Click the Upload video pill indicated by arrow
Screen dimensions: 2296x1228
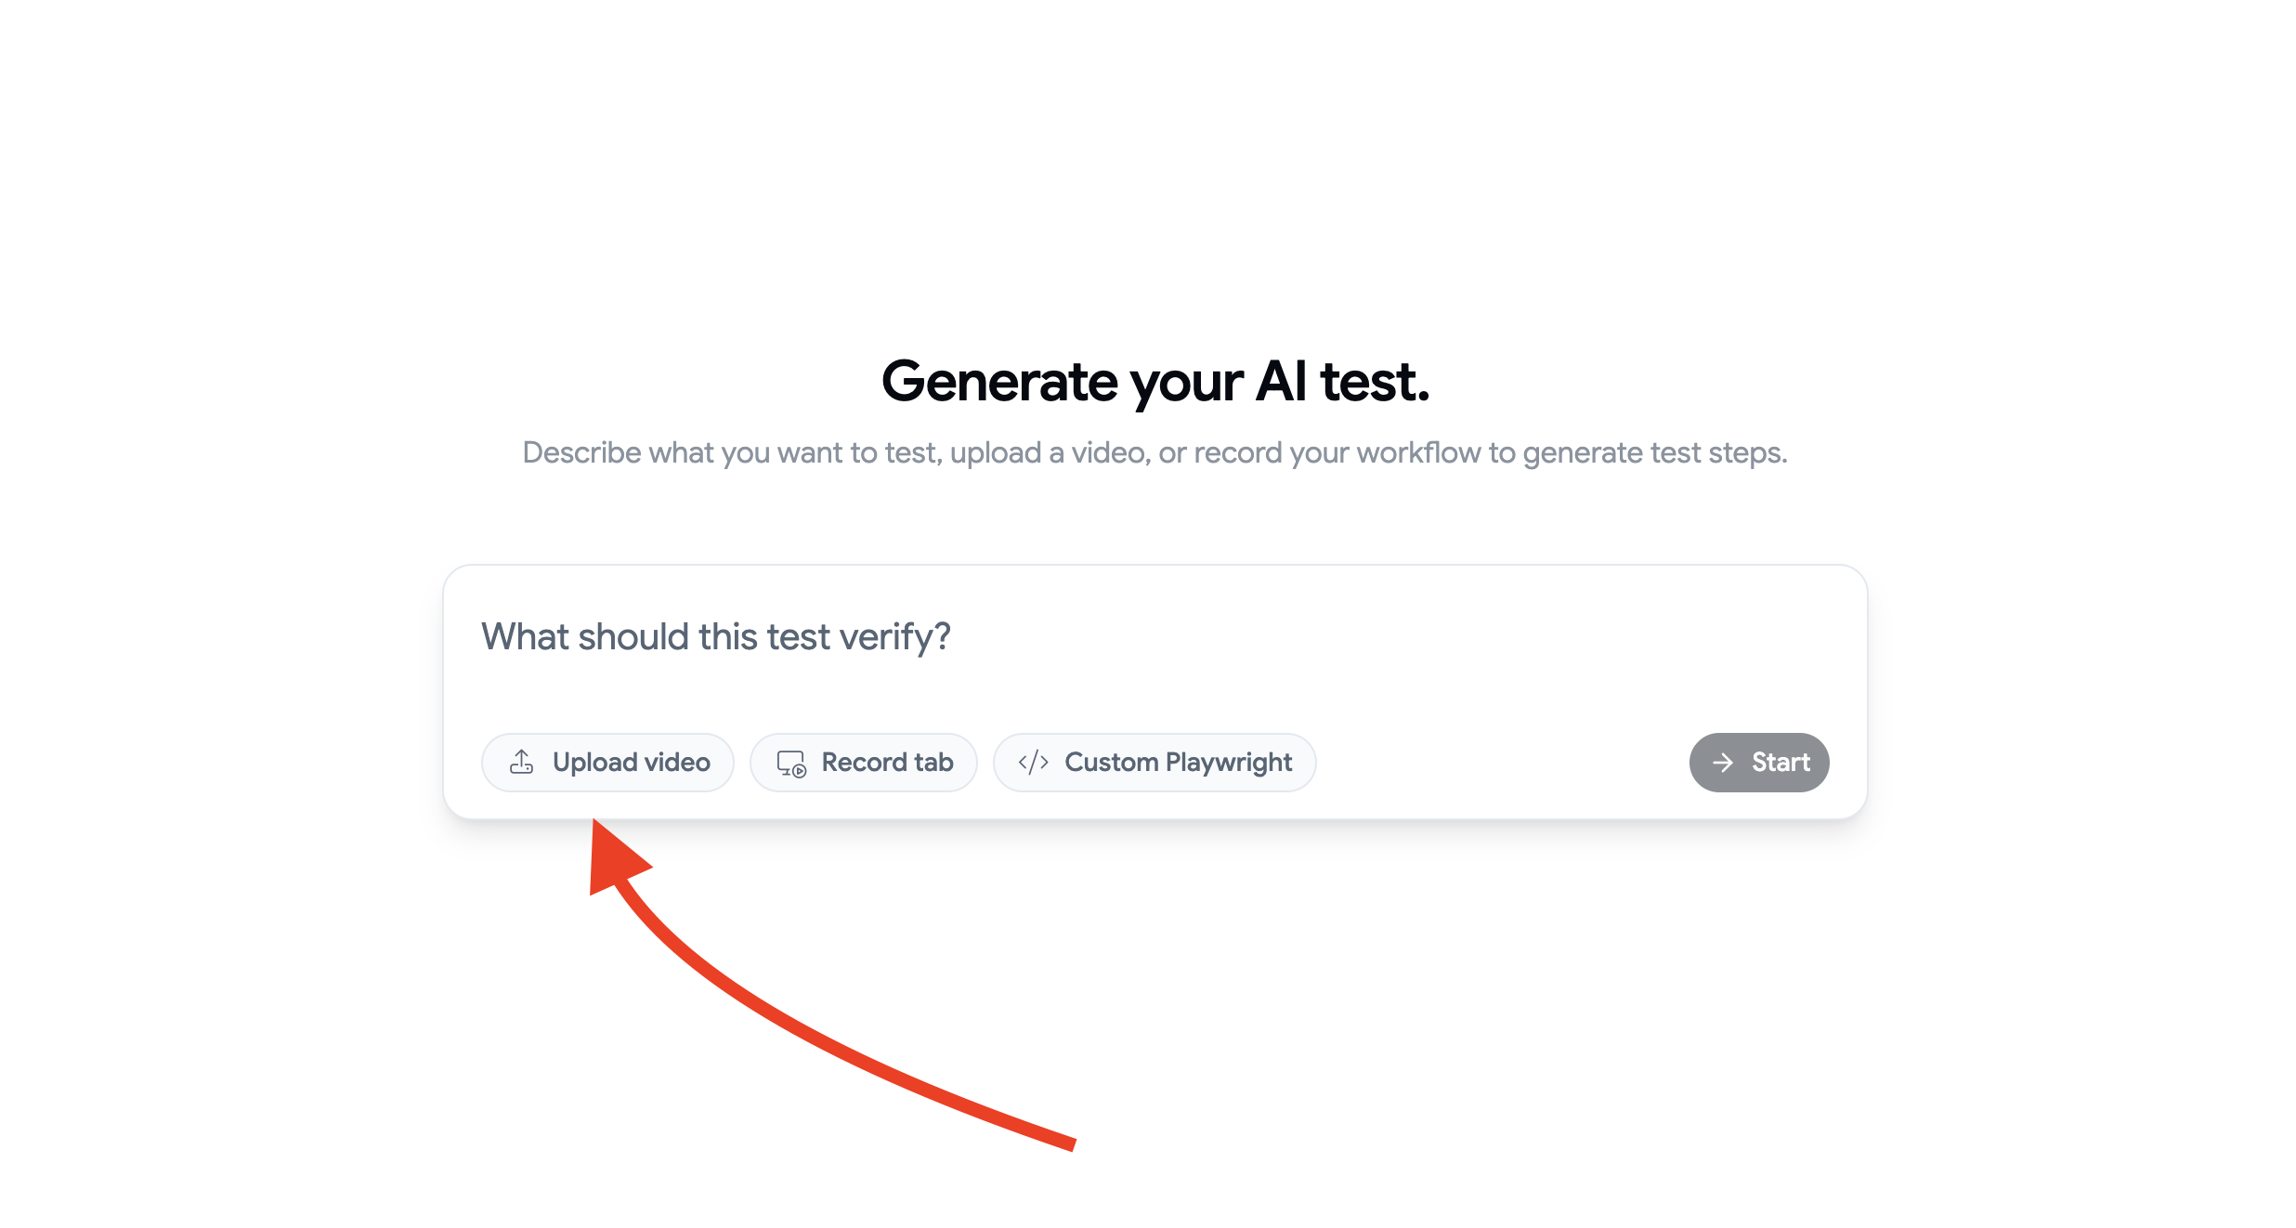pyautogui.click(x=607, y=762)
